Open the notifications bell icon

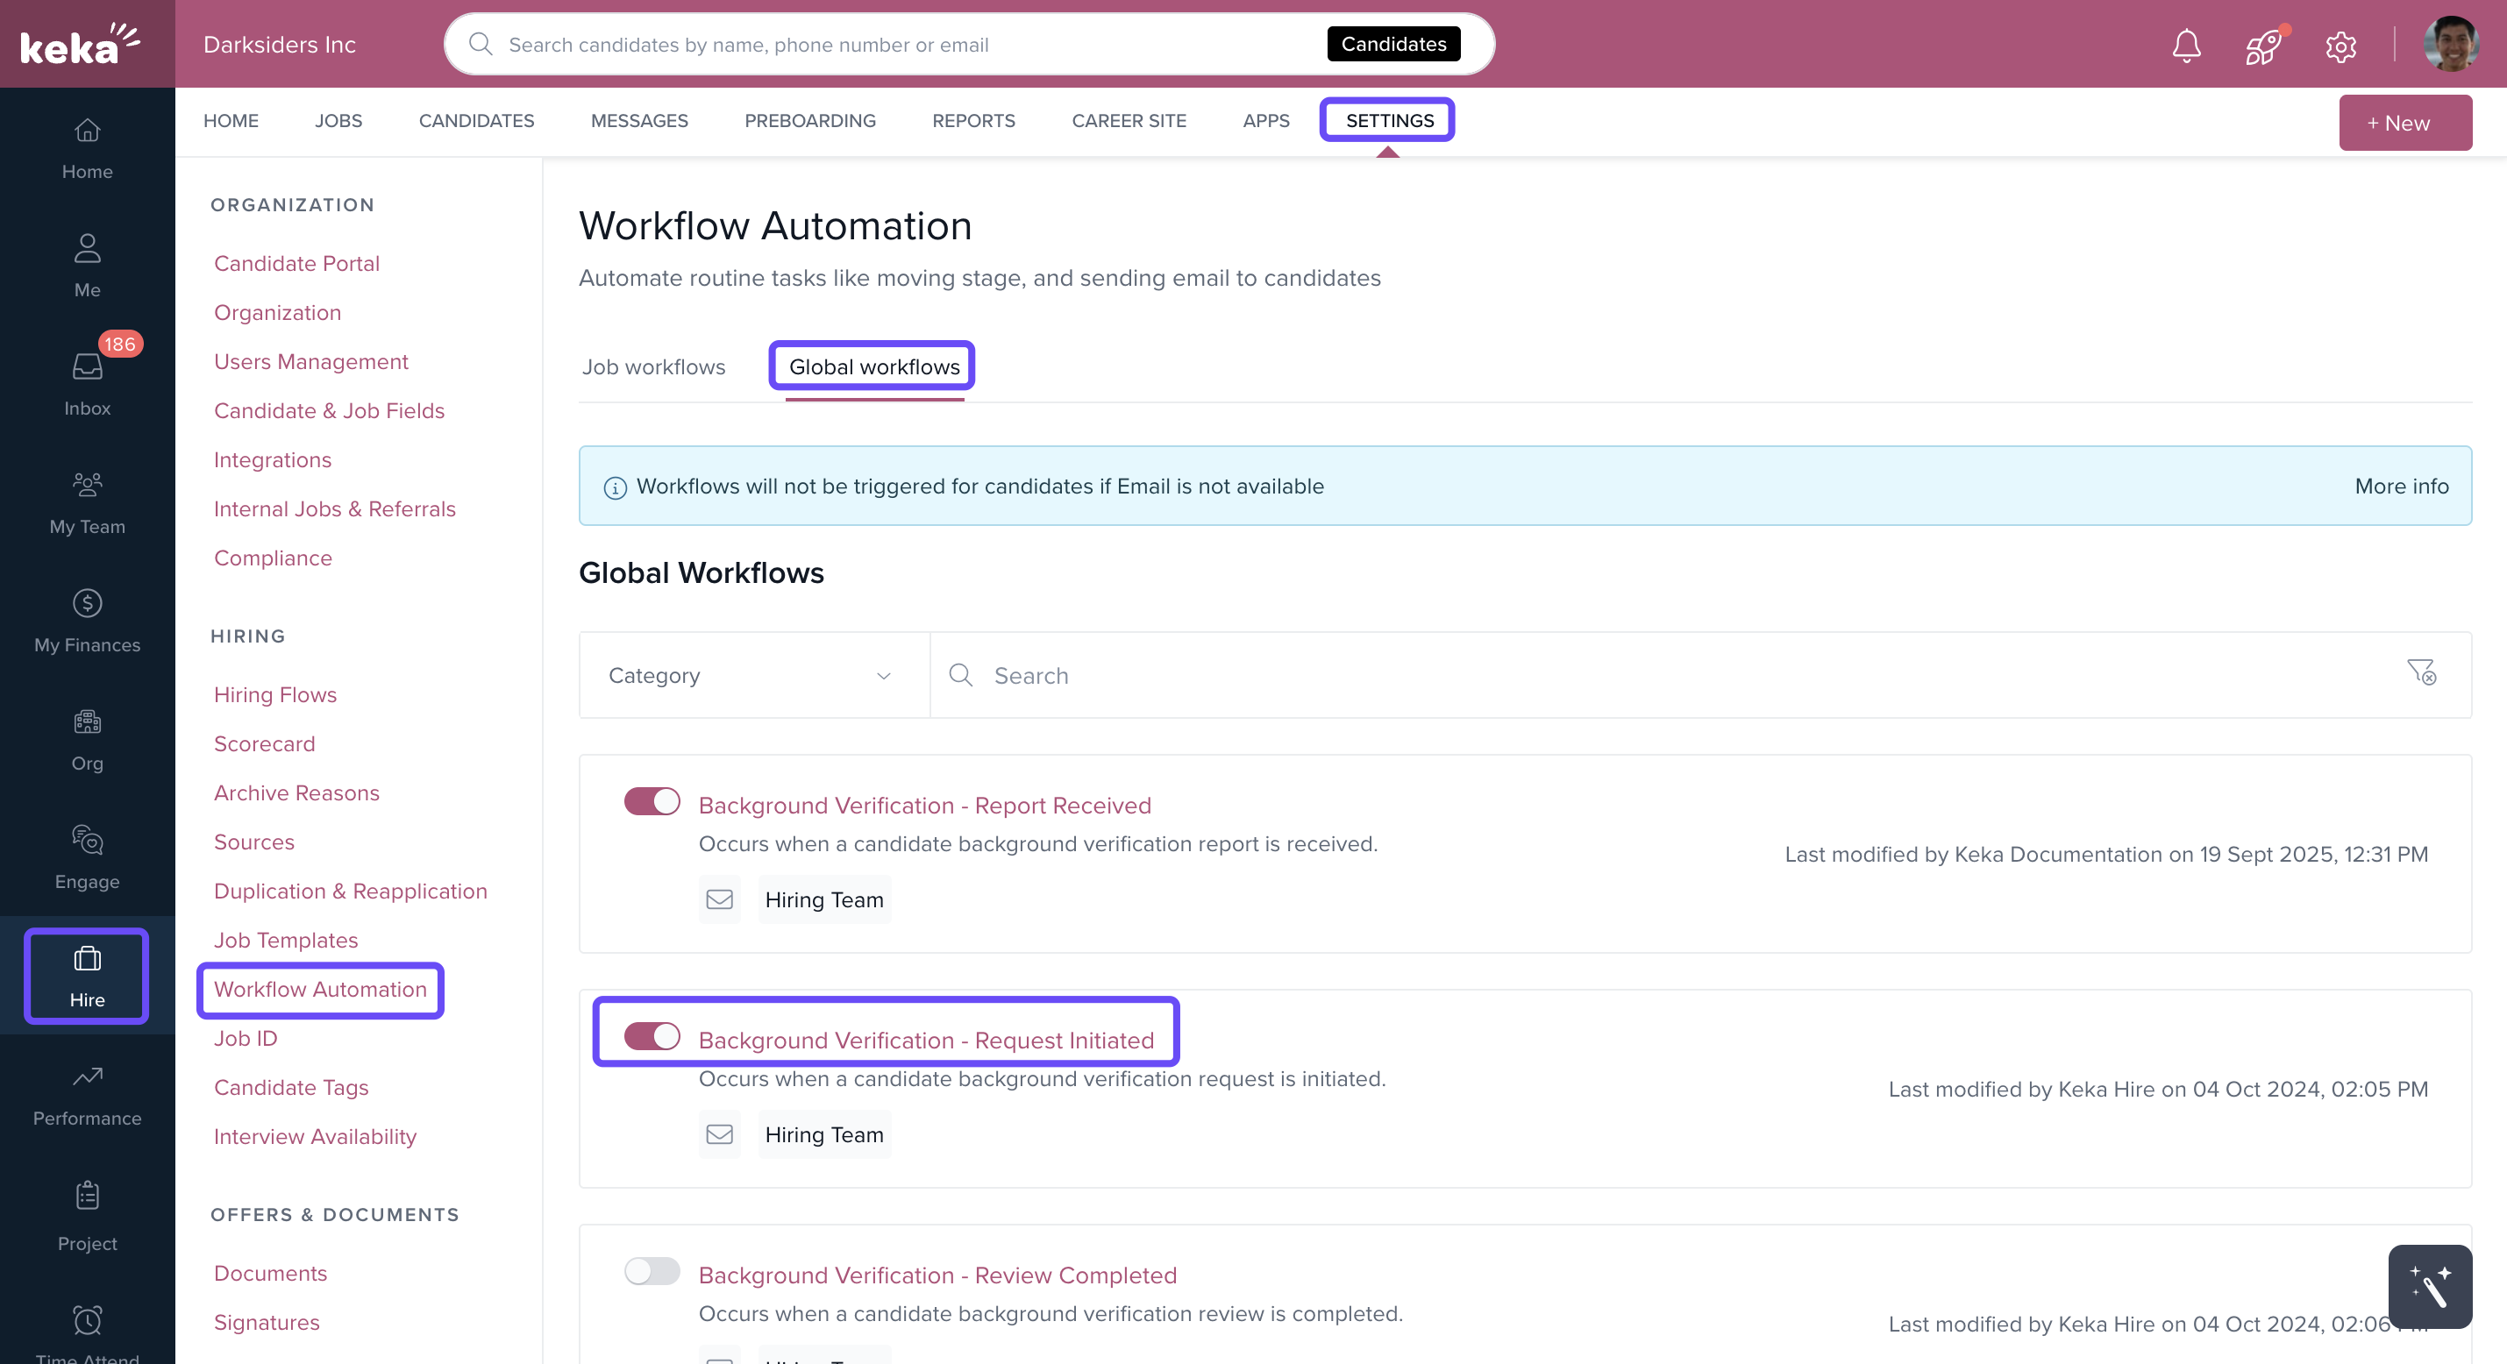click(x=2186, y=45)
